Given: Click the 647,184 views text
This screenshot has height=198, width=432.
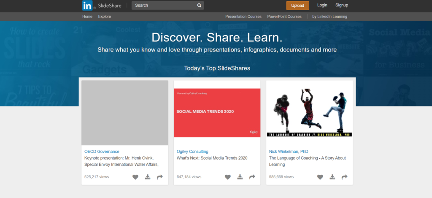Looking at the screenshot, I should (x=189, y=177).
